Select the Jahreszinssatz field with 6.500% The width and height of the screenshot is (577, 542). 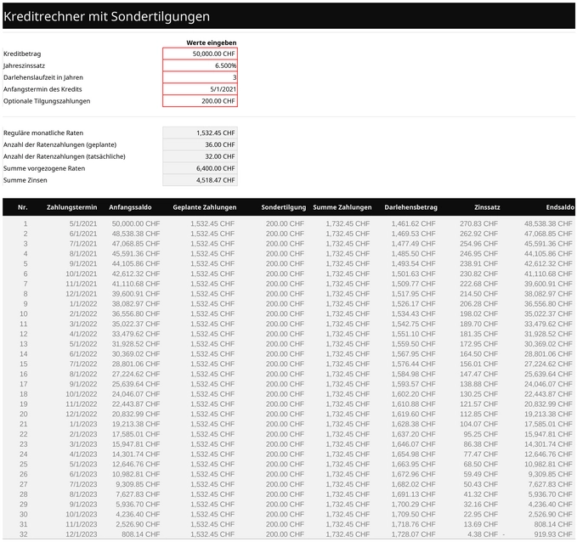tap(200, 65)
